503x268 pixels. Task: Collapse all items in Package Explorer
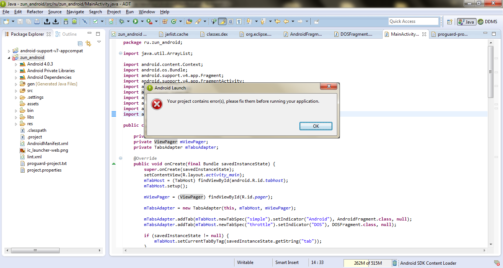click(x=80, y=43)
